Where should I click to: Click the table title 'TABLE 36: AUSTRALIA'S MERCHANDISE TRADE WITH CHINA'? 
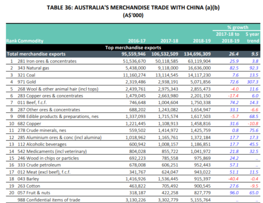pyautogui.click(x=133, y=8)
